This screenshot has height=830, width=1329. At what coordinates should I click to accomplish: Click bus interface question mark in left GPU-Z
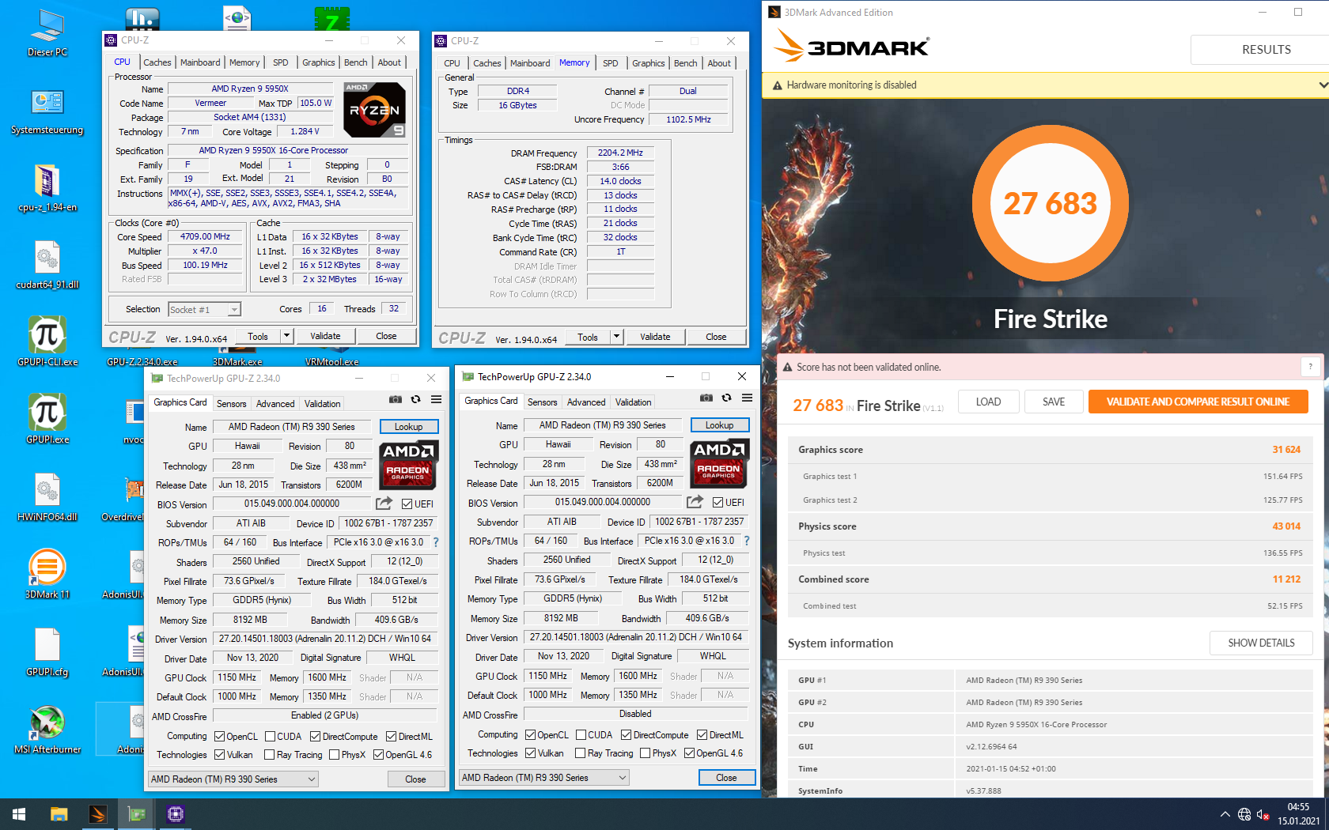pos(436,542)
